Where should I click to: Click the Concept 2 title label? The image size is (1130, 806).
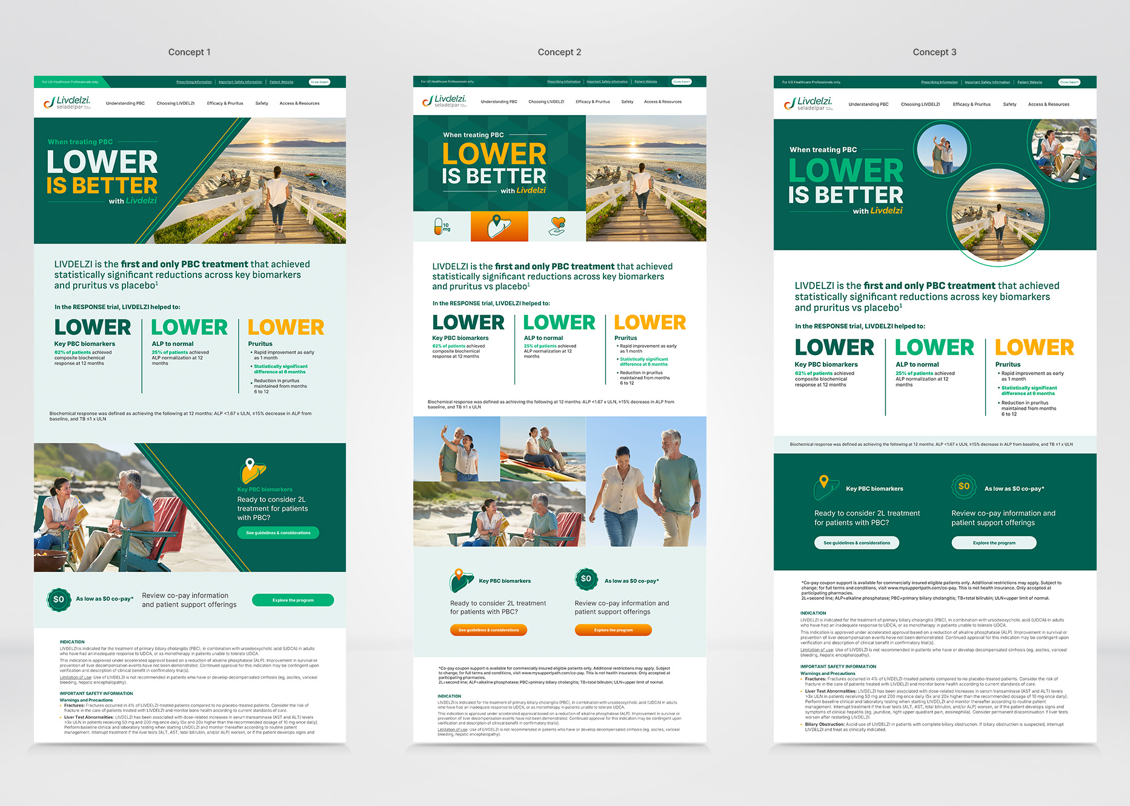pos(559,52)
